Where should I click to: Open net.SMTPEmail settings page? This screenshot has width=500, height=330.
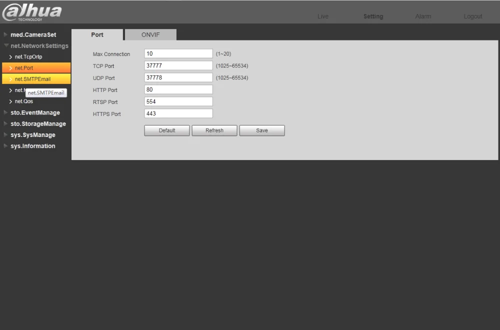[36, 79]
